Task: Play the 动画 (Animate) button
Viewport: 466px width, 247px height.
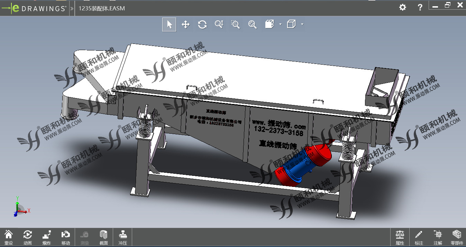Action: tap(28, 237)
